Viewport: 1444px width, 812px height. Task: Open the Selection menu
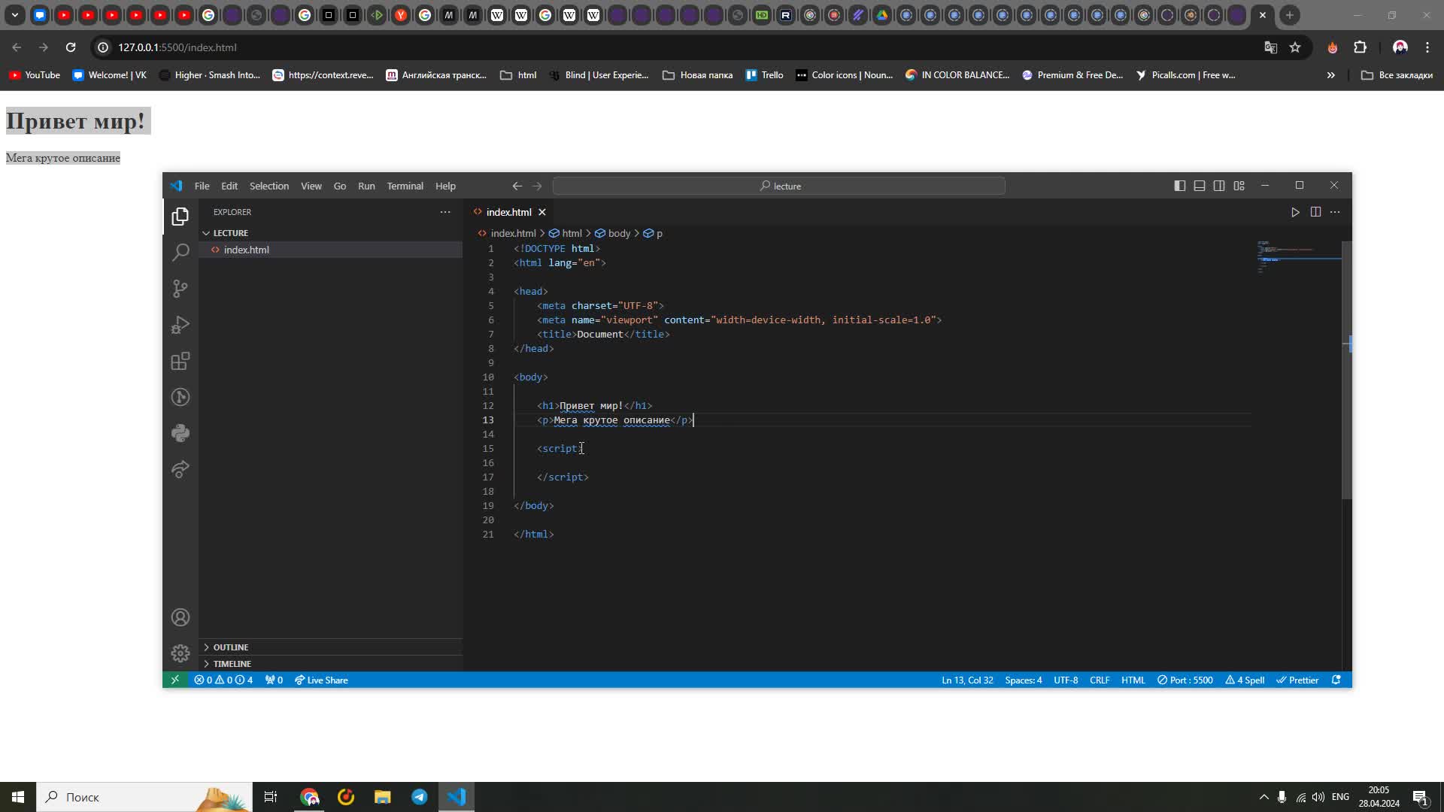269,186
